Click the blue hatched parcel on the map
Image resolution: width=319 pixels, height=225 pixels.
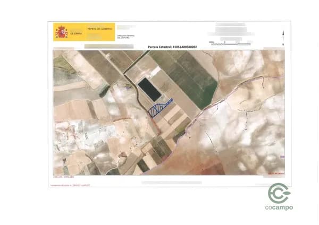pyautogui.click(x=159, y=109)
